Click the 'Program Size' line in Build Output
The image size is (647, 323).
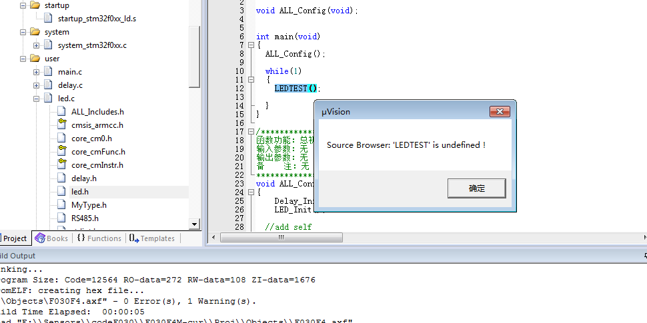point(157,280)
